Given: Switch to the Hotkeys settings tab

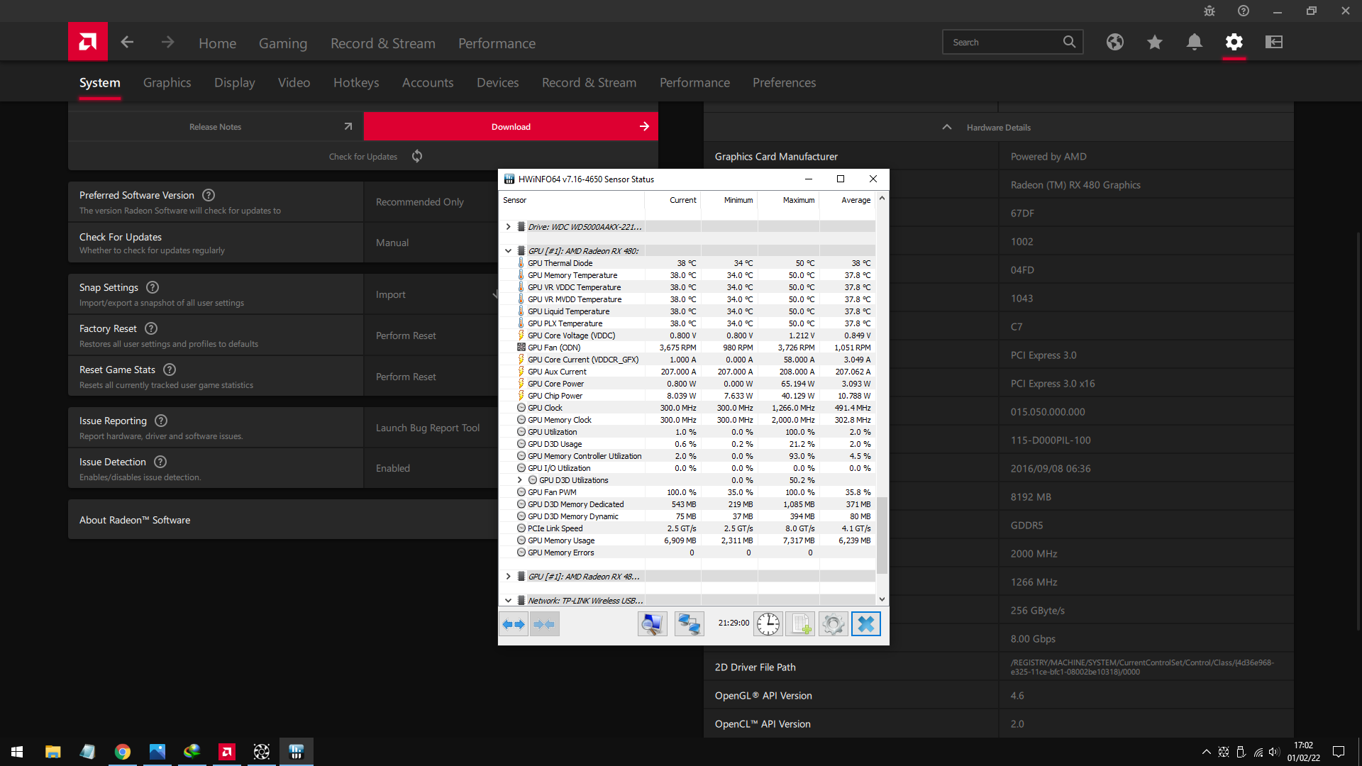Looking at the screenshot, I should point(356,82).
